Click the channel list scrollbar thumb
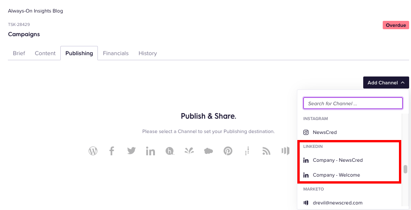The width and height of the screenshot is (411, 210). (x=405, y=169)
